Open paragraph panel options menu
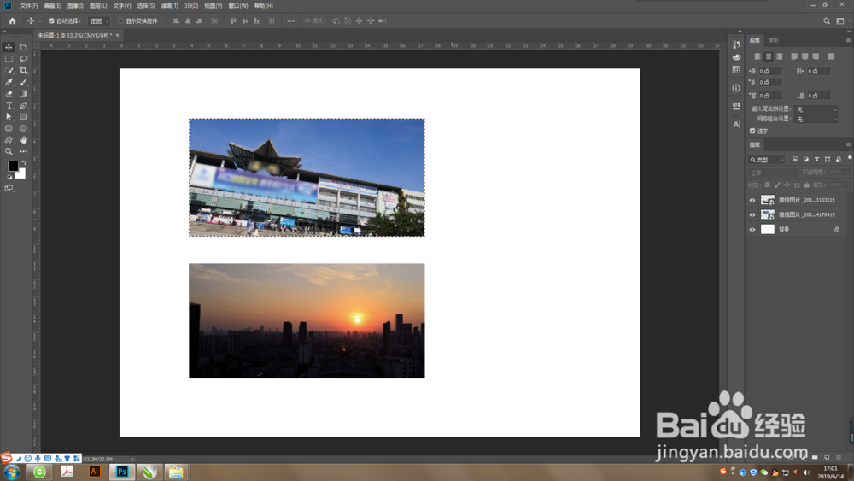This screenshot has height=481, width=854. point(849,40)
